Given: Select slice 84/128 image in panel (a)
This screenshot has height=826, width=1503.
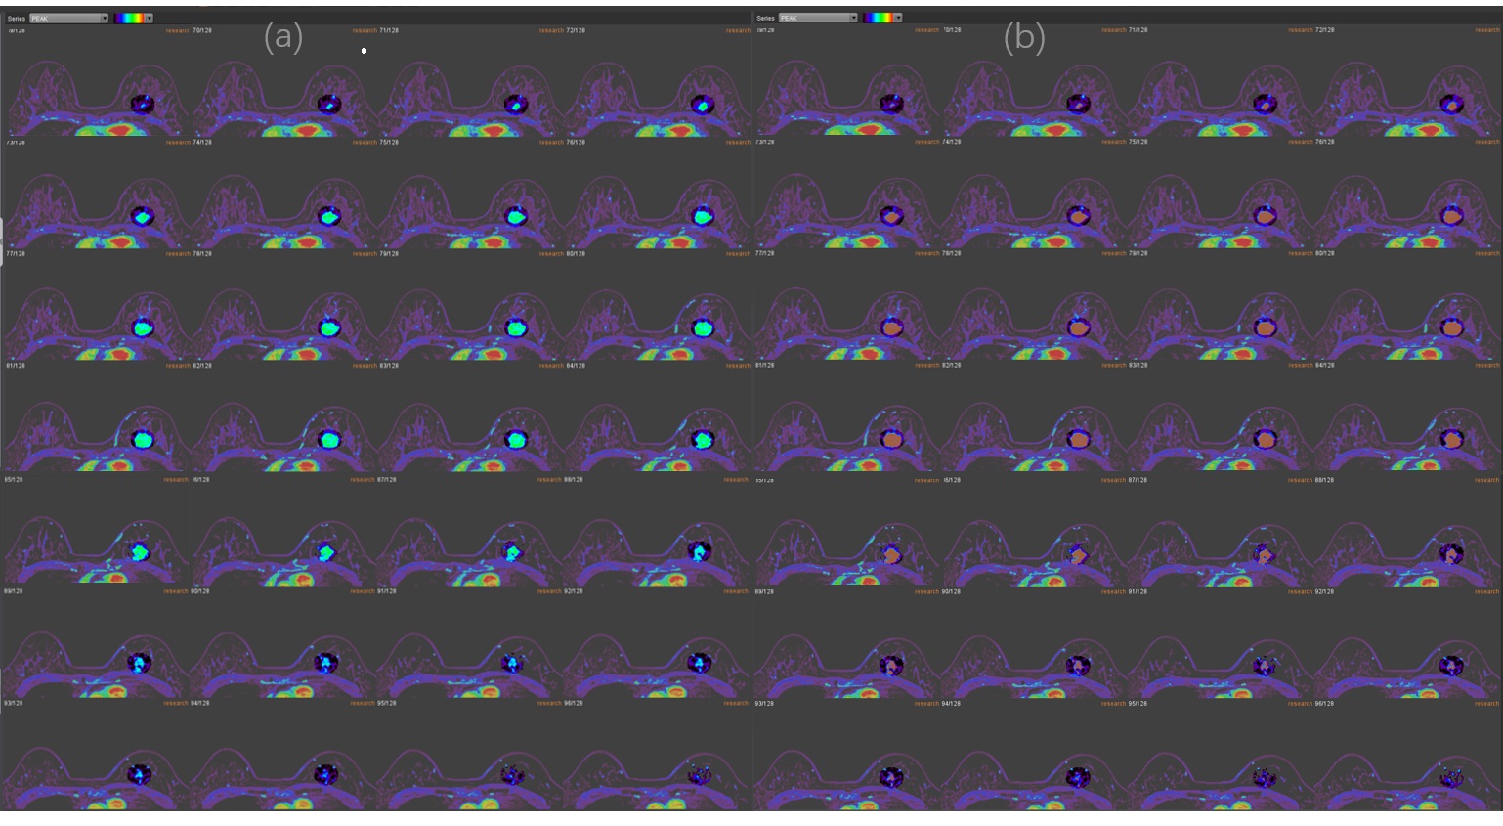Looking at the screenshot, I should (657, 428).
